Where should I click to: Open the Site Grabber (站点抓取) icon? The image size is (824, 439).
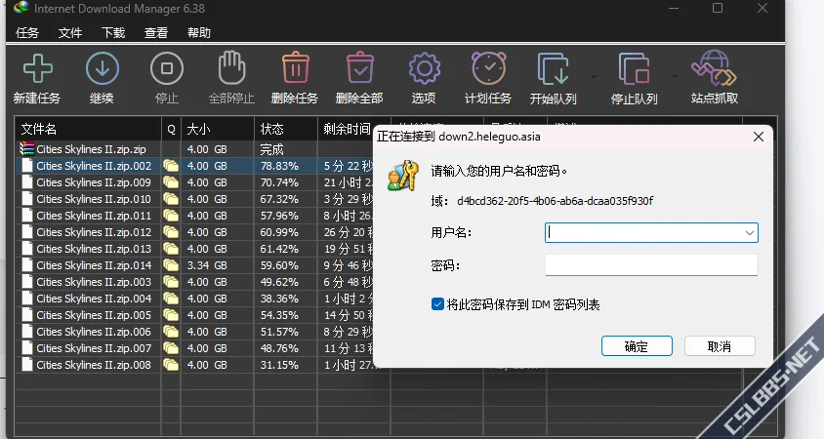715,67
